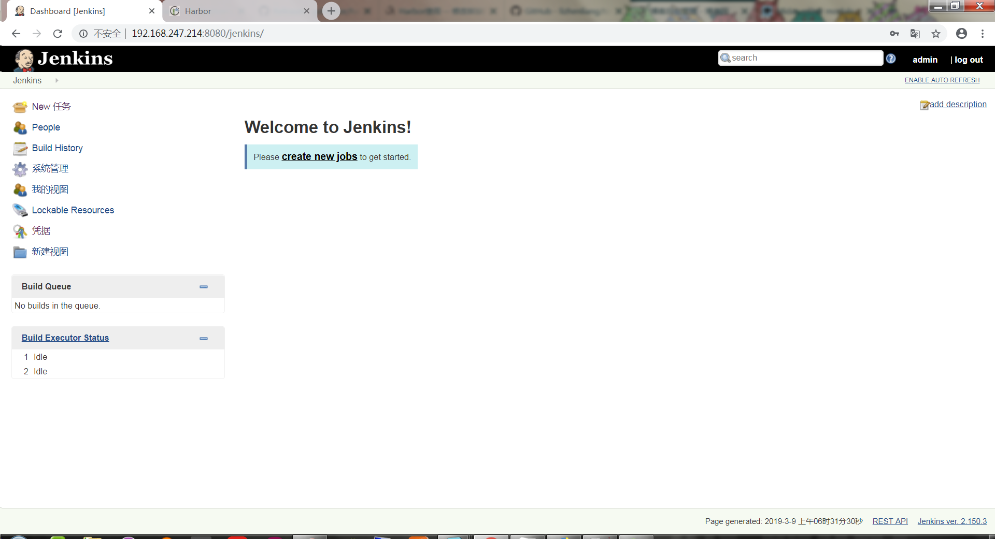This screenshot has width=995, height=539.
Task: Click the Welcome to Jenkins! heading
Action: (328, 127)
